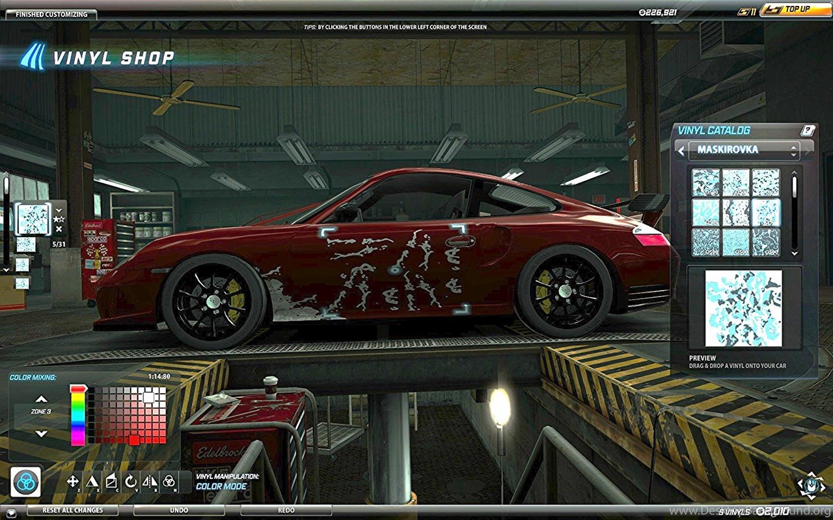Switch to next color zone with down arrow
Screen dimensions: 833x520
click(41, 434)
